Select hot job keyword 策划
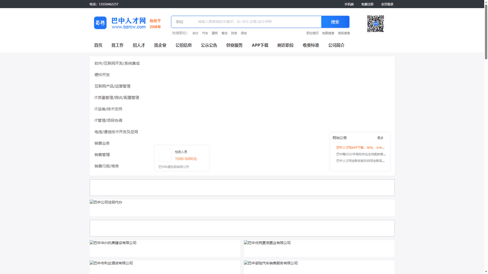 click(x=224, y=33)
